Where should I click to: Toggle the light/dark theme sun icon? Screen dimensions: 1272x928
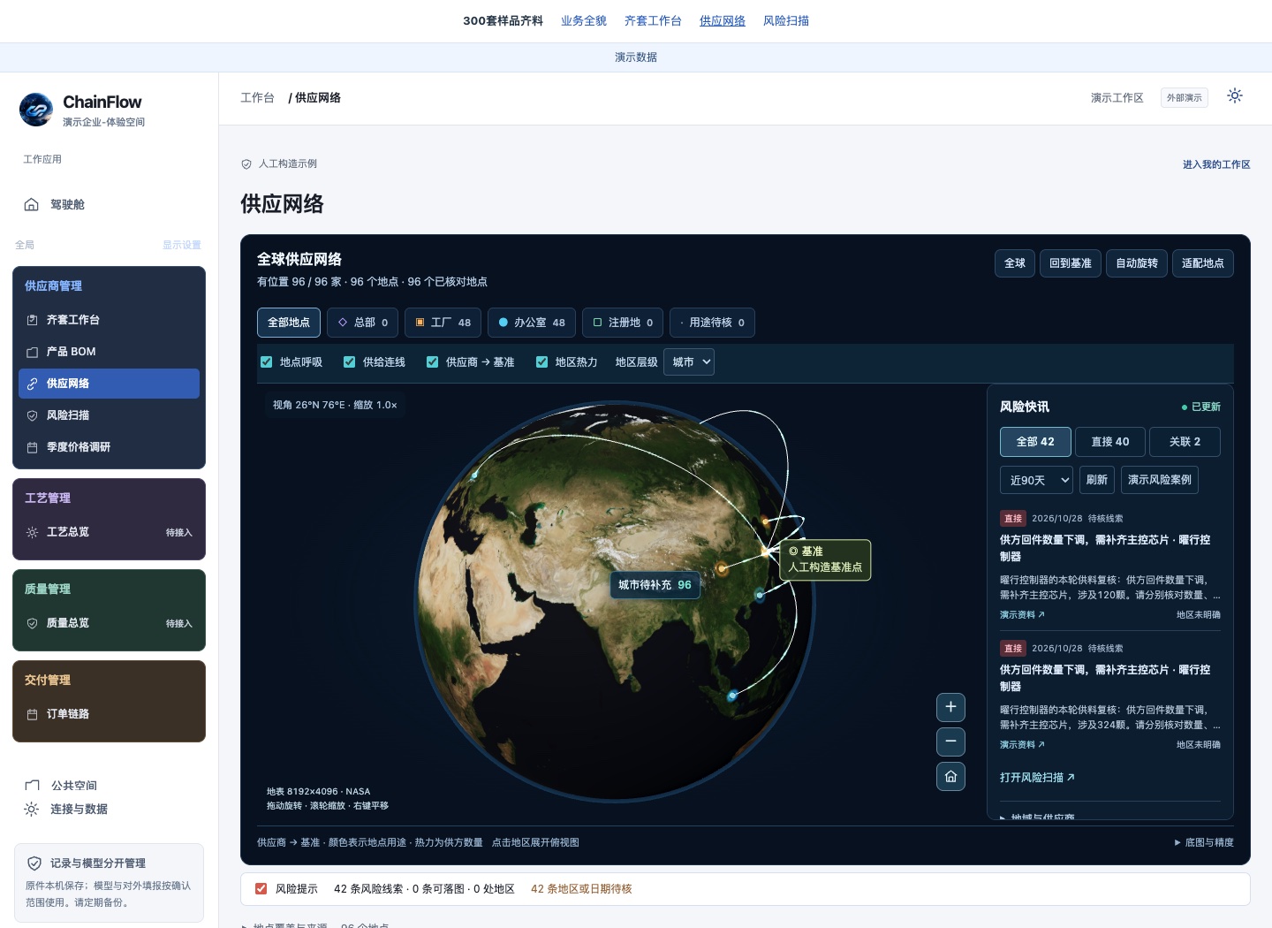click(1235, 95)
